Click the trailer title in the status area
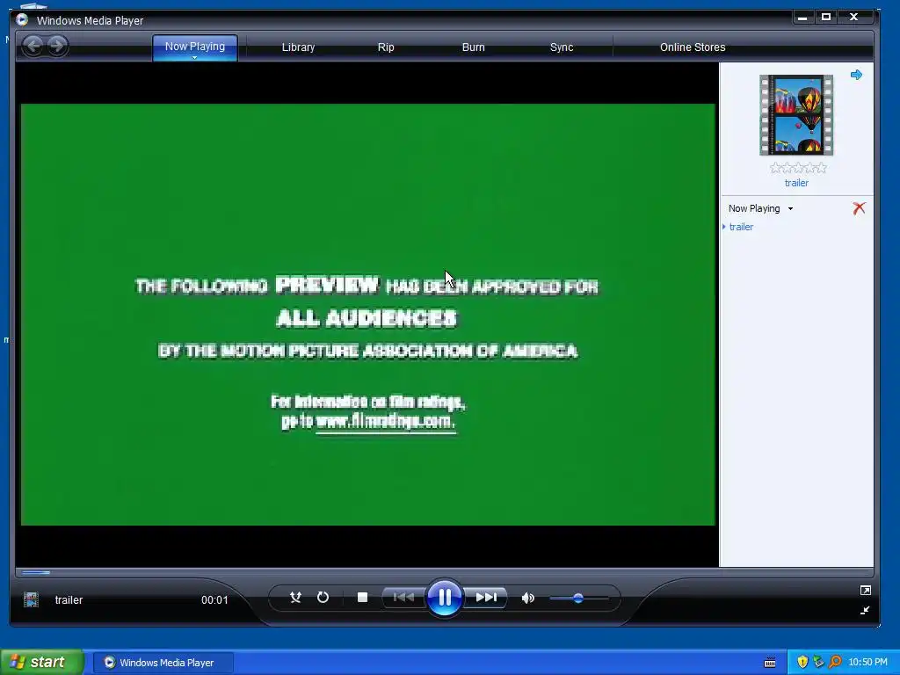 [69, 599]
